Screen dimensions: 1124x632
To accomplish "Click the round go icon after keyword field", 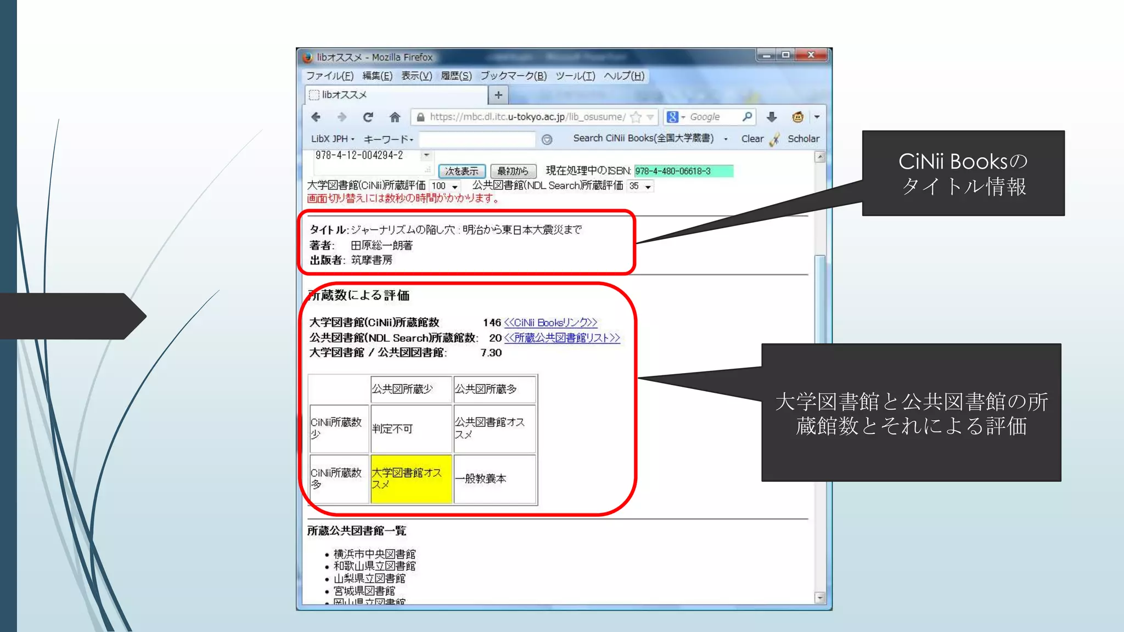I will click(547, 139).
